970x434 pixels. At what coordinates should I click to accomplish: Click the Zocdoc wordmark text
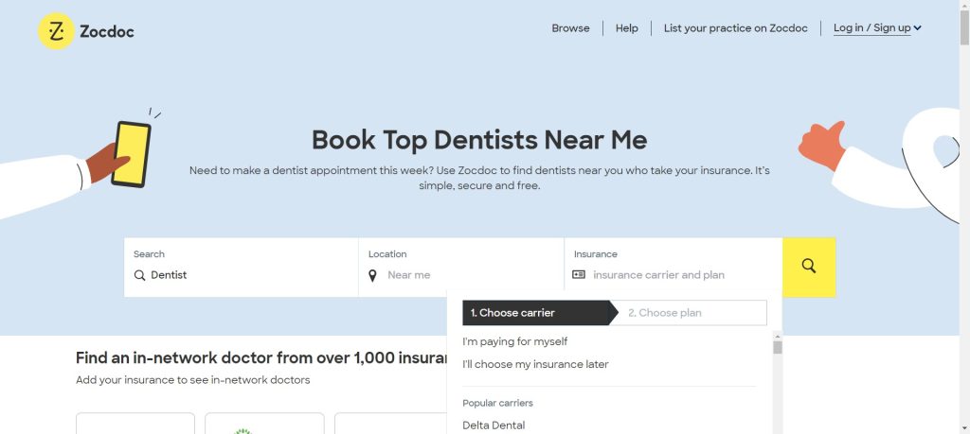106,31
